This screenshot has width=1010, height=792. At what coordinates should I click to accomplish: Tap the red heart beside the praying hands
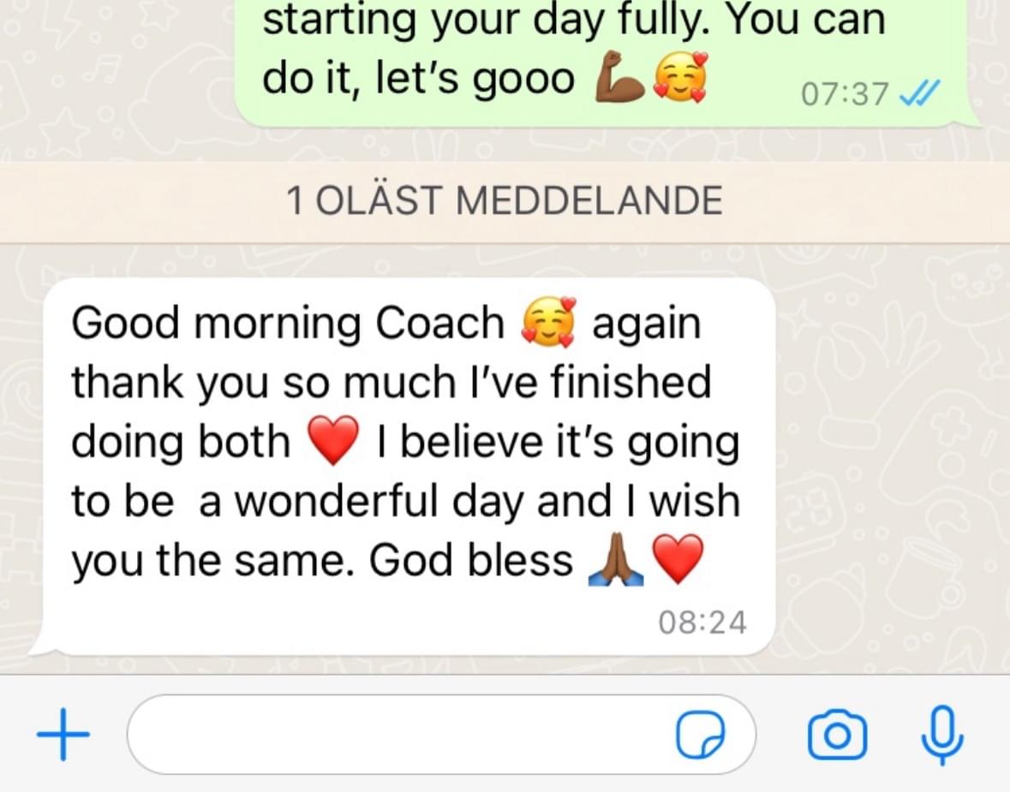pos(678,559)
